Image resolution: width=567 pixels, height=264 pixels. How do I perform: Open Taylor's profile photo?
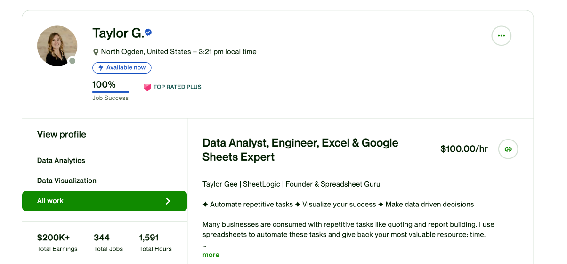pyautogui.click(x=57, y=46)
